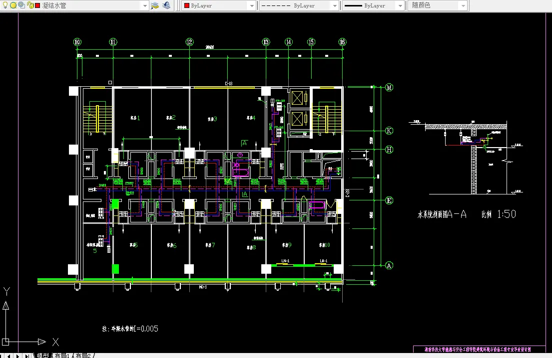Select grid bubble 11 at top
552x358 pixels.
[x=113, y=42]
